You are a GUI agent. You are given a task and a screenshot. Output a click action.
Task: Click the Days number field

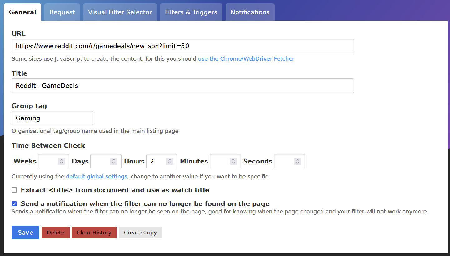point(106,161)
